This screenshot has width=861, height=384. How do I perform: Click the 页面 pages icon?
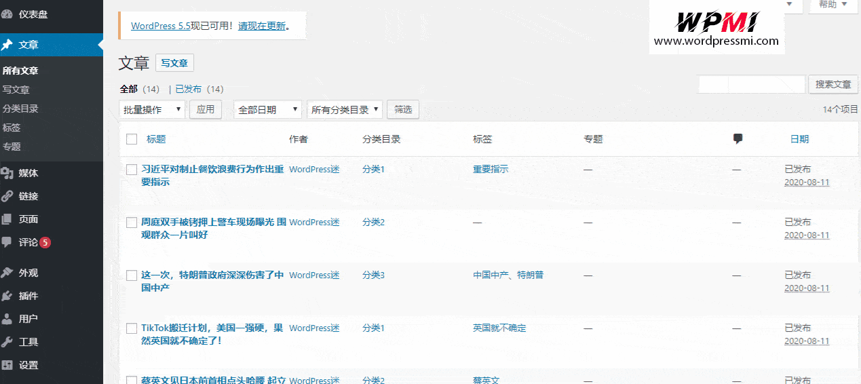coord(7,219)
